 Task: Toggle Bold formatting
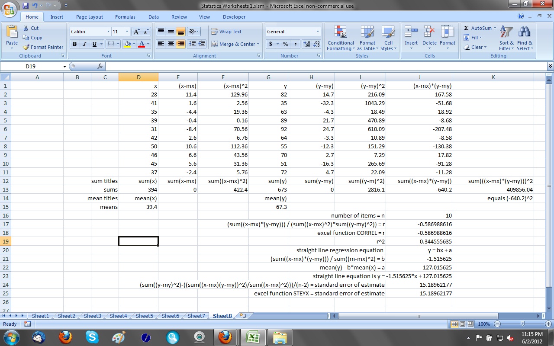click(x=74, y=44)
